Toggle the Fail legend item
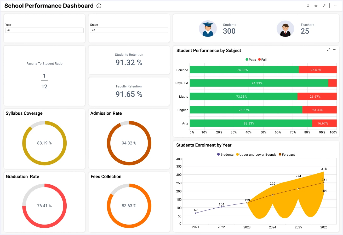This screenshot has width=343, height=235. pos(262,60)
